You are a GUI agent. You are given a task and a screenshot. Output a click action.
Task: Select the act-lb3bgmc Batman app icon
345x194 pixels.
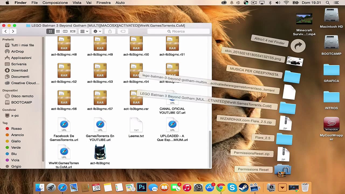tap(100, 153)
